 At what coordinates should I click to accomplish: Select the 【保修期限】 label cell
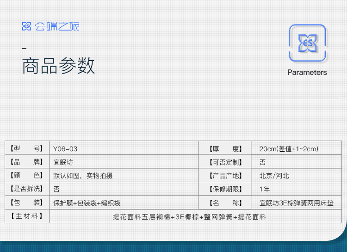(x=225, y=189)
